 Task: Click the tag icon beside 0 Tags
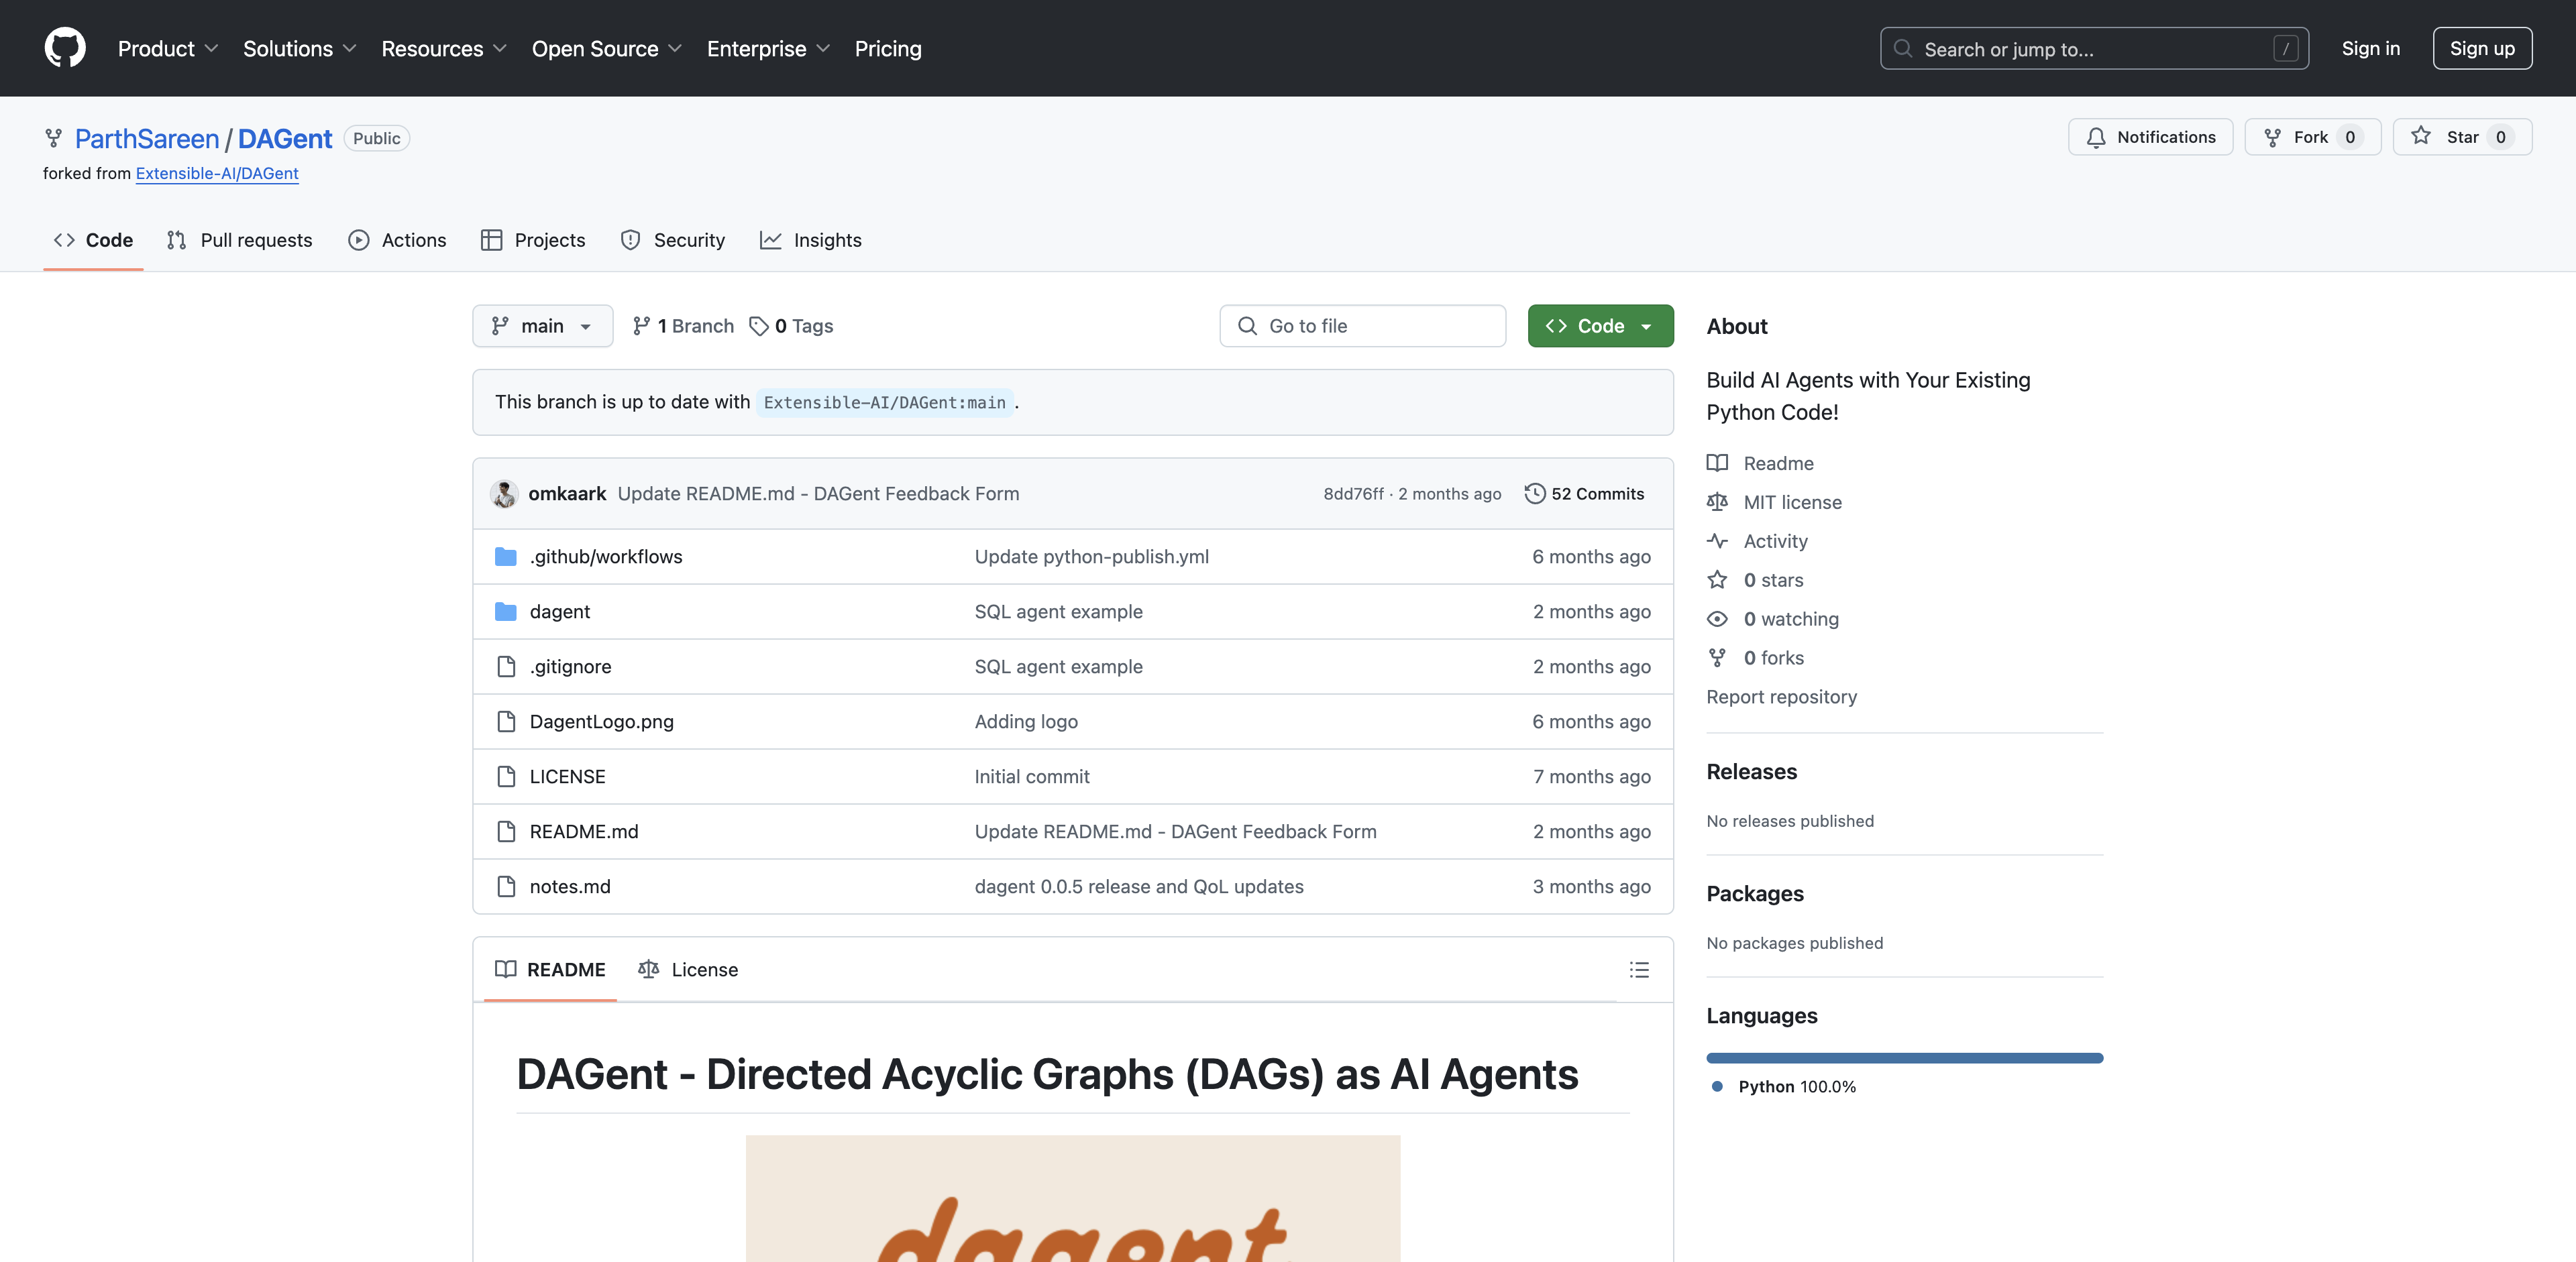tap(759, 326)
